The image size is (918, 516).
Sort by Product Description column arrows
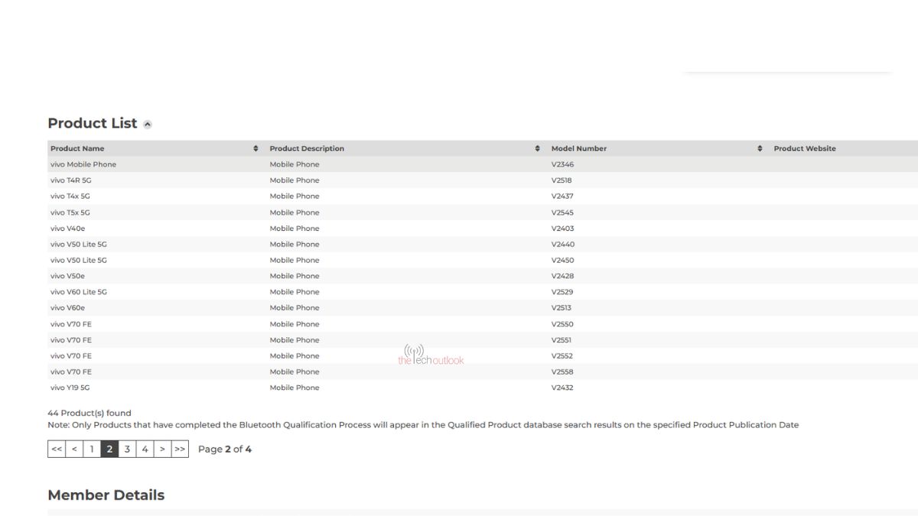(x=537, y=148)
